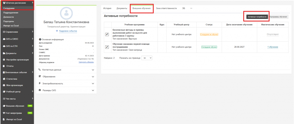Select the Программы обучения button
The image size is (294, 124).
(278, 17)
